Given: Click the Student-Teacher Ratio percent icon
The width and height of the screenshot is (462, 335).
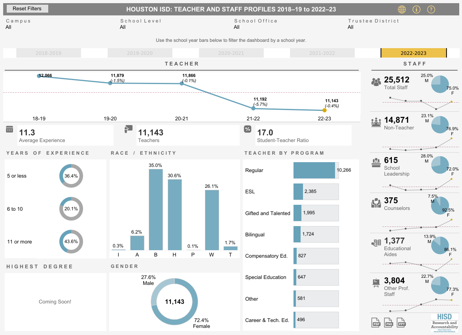Looking at the screenshot, I should pyautogui.click(x=248, y=129).
